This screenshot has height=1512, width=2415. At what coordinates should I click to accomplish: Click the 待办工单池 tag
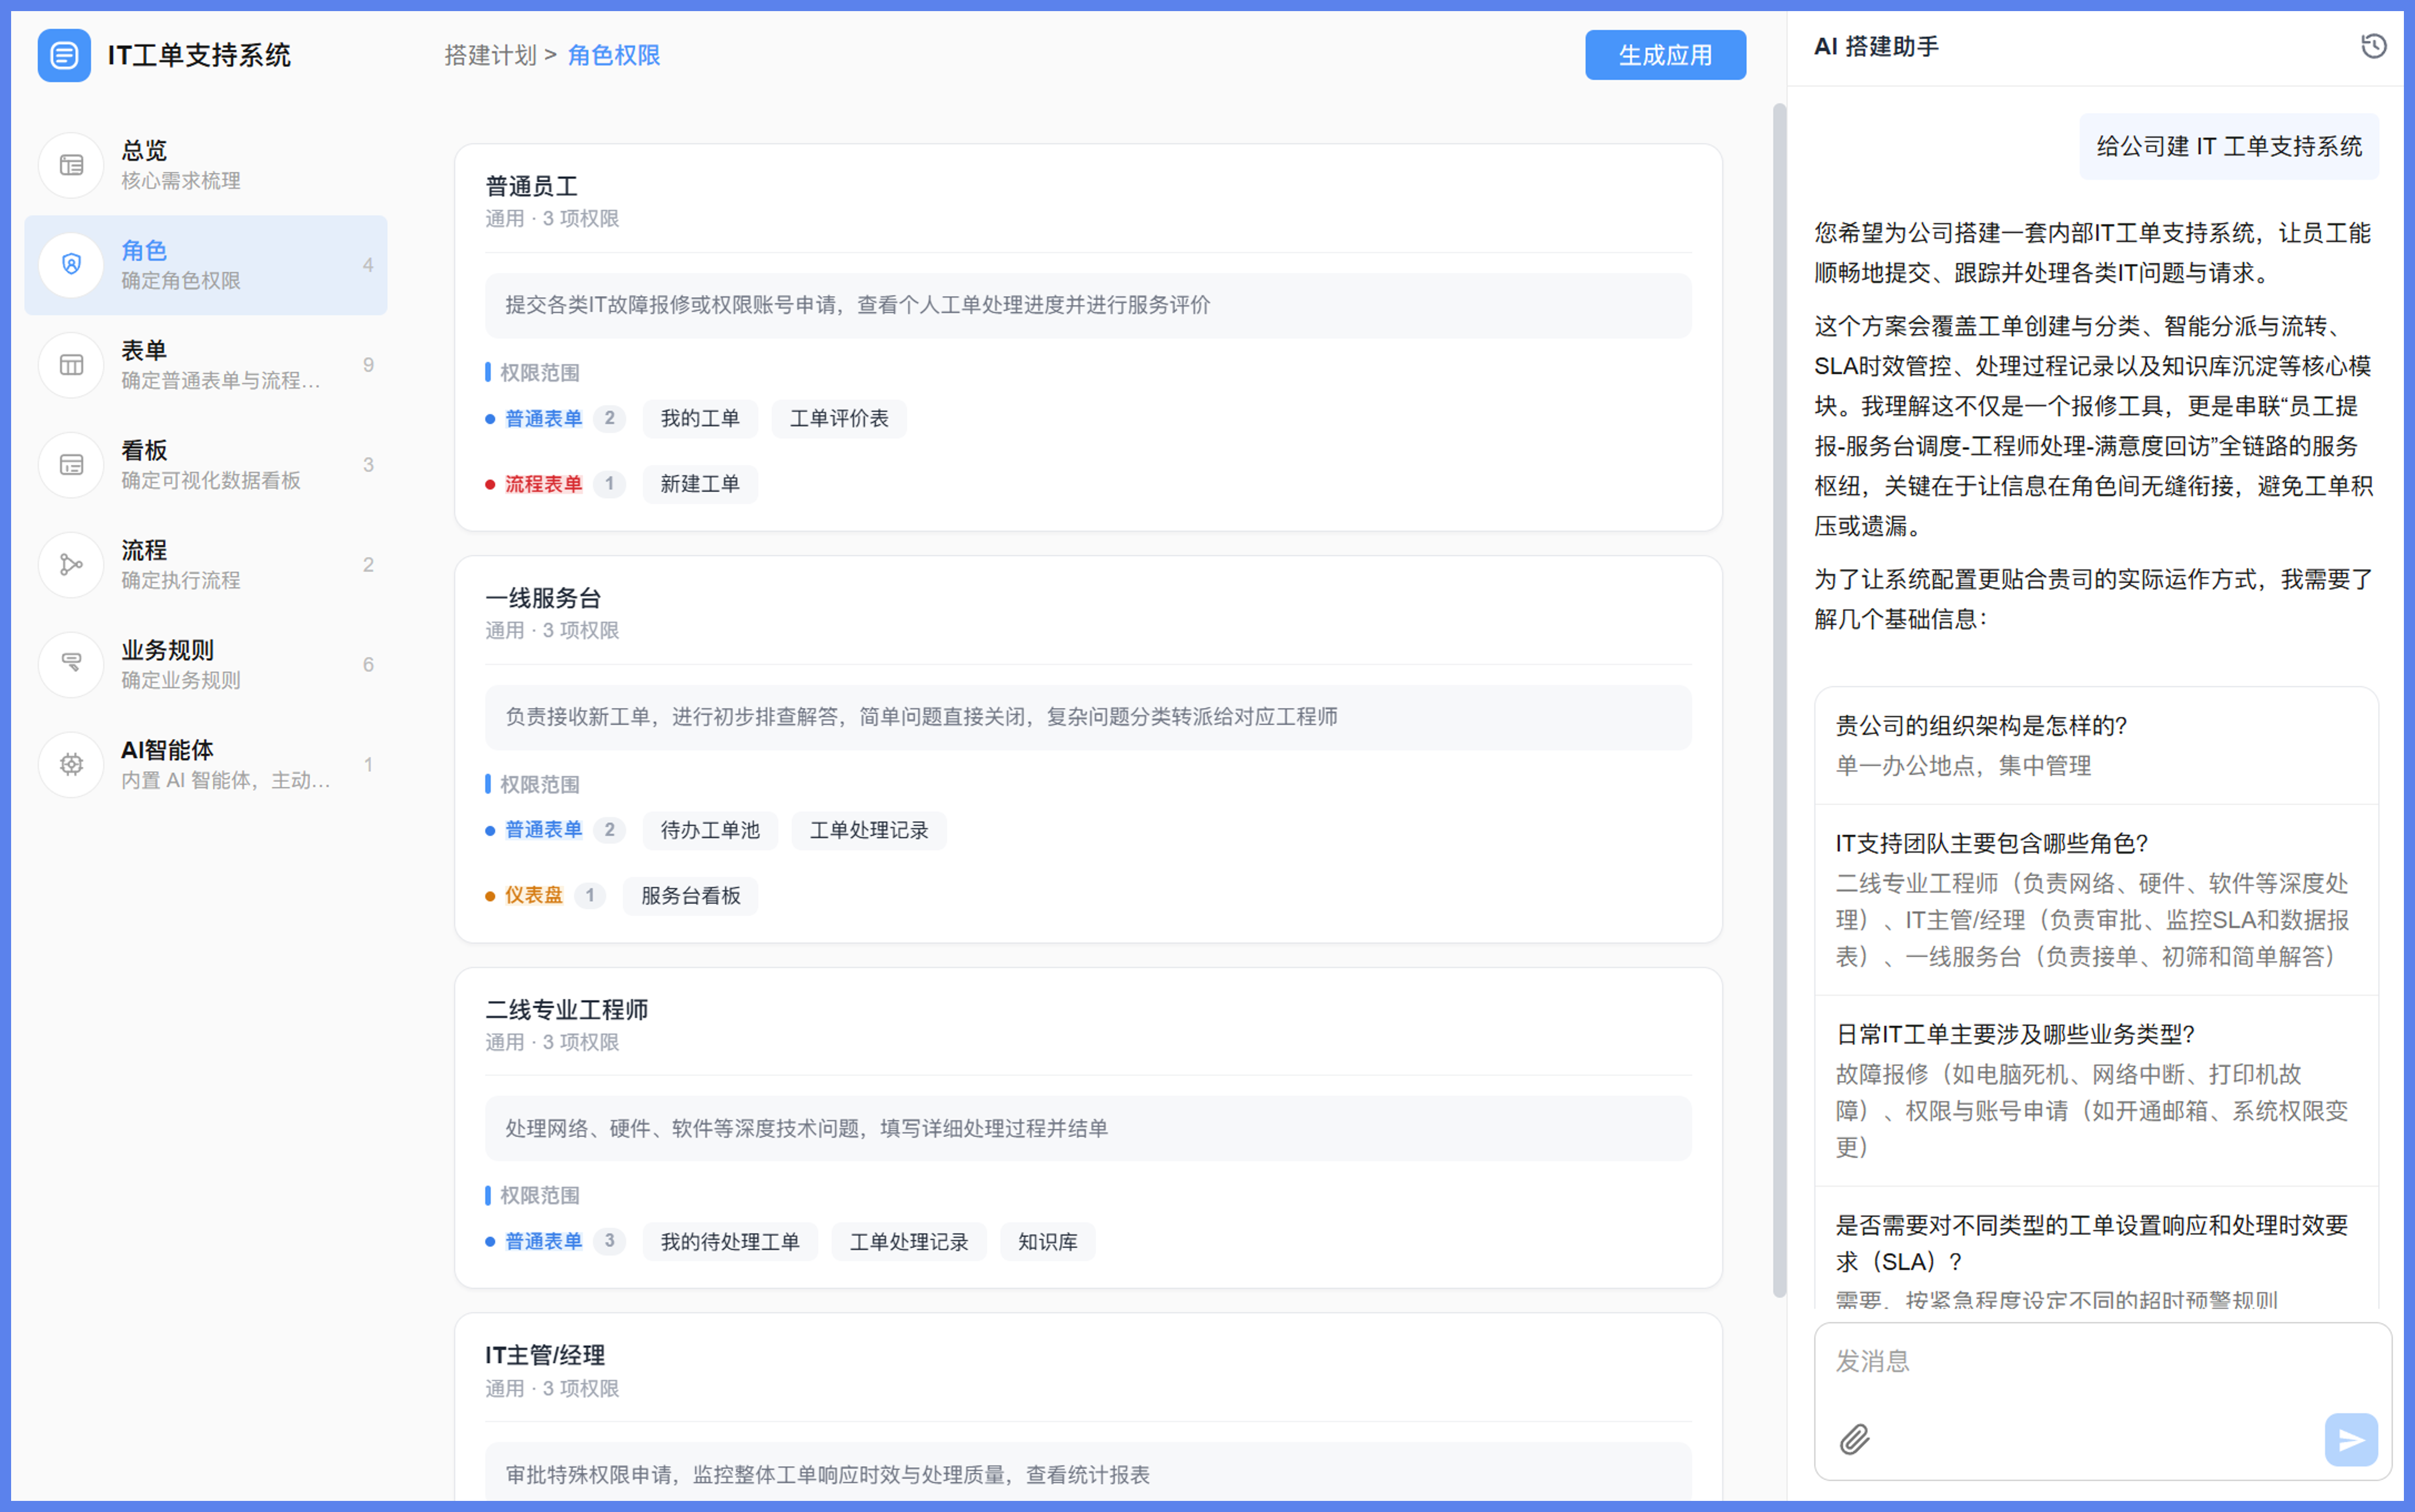click(x=710, y=830)
